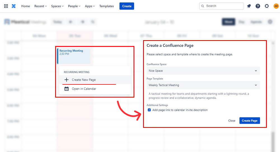Image resolution: width=280 pixels, height=152 pixels.
Task: Focus the Search input field
Action: pos(221,6)
